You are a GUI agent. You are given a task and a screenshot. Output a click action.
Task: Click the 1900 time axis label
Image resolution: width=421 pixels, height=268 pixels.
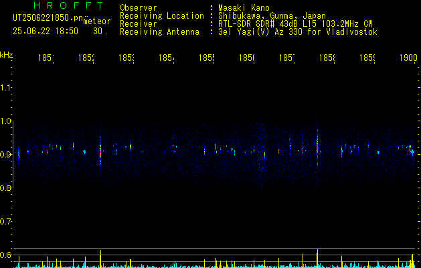pos(408,58)
